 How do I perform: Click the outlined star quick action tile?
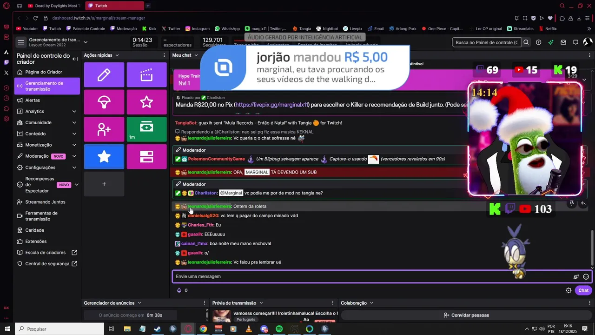(x=146, y=102)
